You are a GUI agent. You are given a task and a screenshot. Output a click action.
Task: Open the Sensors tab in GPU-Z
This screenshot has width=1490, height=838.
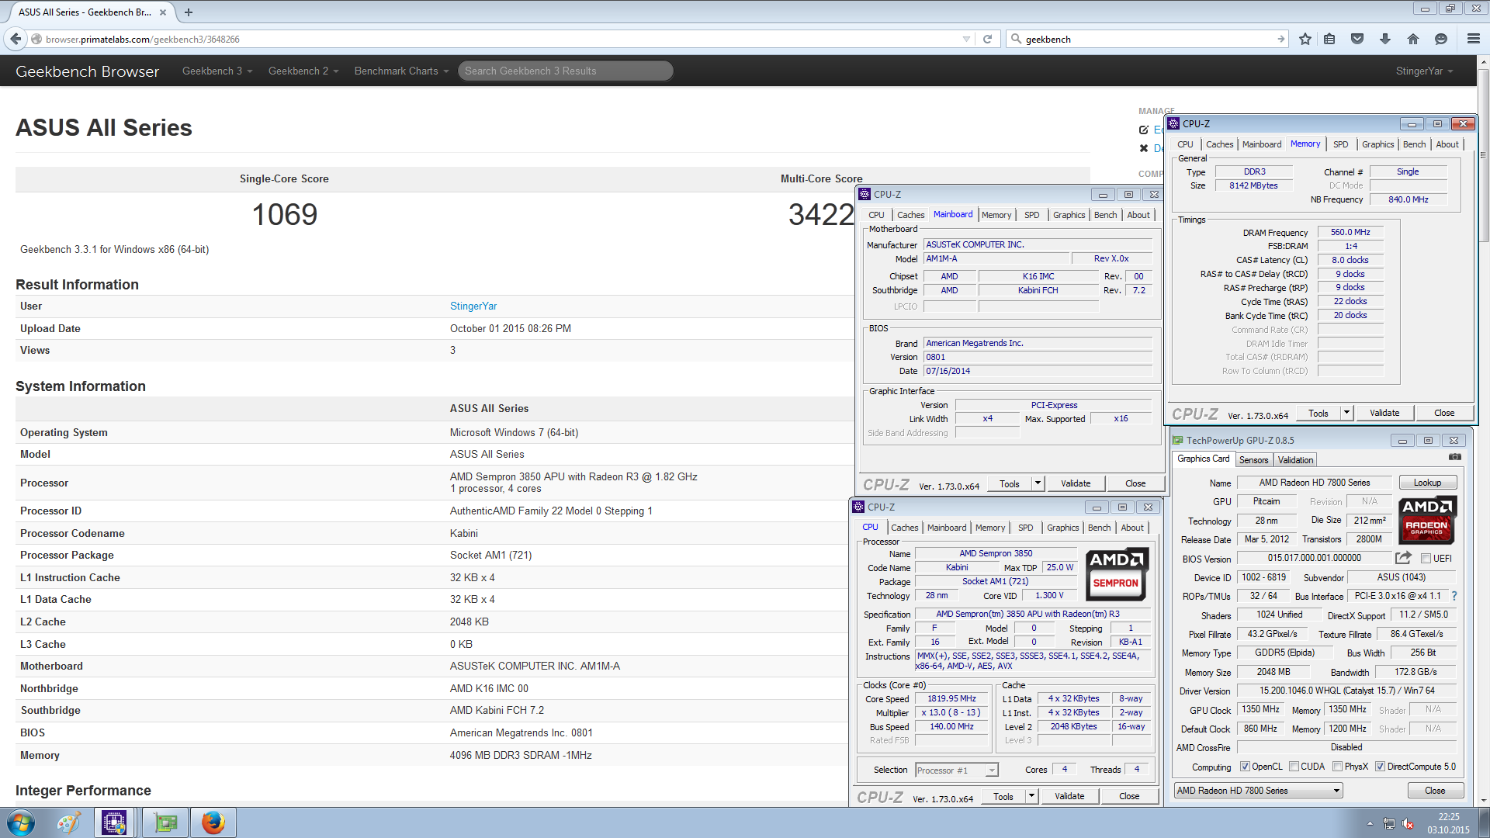pyautogui.click(x=1253, y=460)
